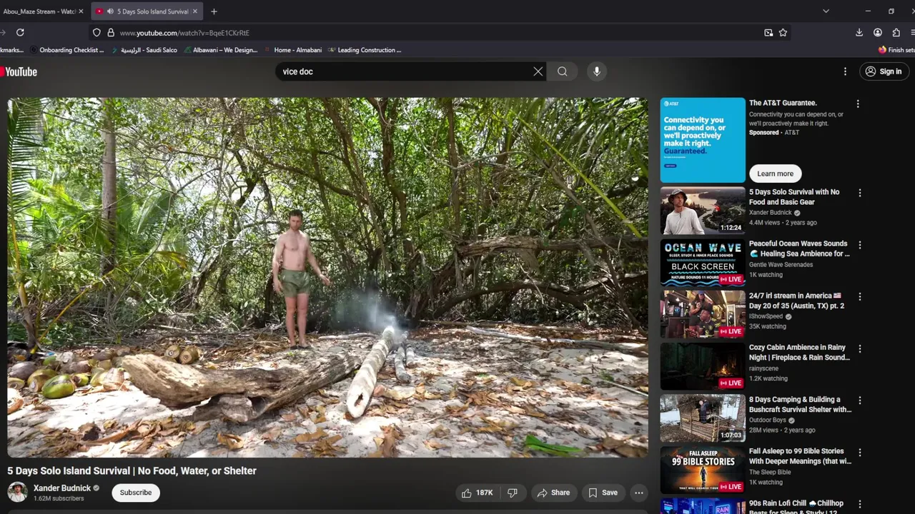Screen dimensions: 915x514
Task: Open the Home - Almabani bookmark
Action: coord(293,50)
